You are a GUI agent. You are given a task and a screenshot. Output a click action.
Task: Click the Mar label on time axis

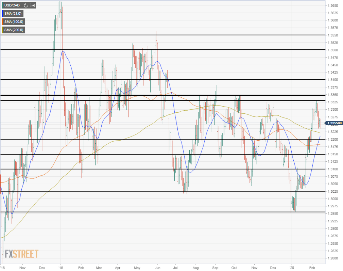click(x=99, y=268)
